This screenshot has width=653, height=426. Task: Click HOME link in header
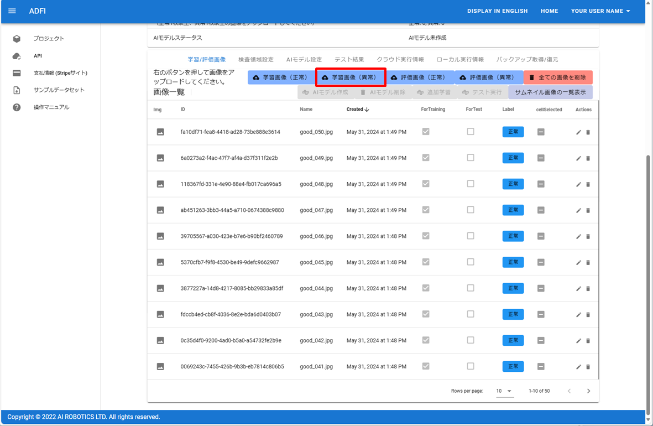[549, 11]
